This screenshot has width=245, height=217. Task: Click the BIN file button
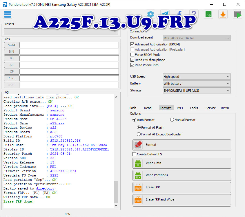12,52
